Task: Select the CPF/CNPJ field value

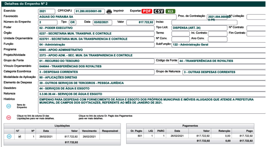Action: (x=89, y=11)
